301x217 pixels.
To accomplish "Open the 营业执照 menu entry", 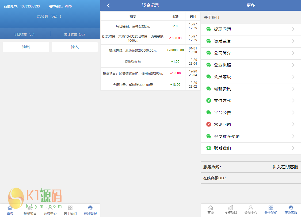I will point(223,65).
